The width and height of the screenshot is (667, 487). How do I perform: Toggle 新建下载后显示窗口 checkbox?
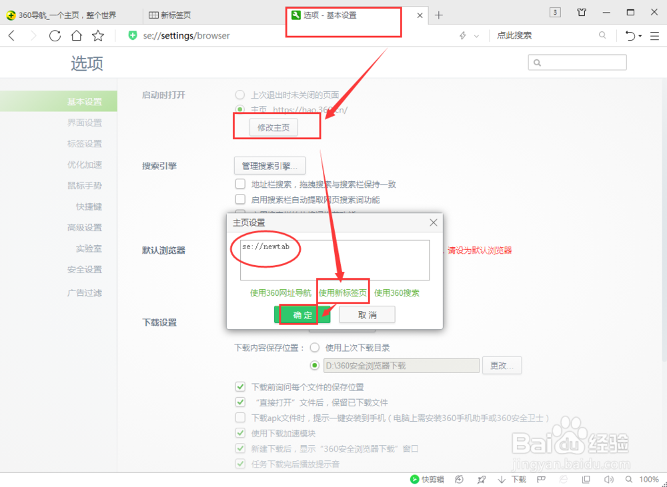pyautogui.click(x=240, y=448)
